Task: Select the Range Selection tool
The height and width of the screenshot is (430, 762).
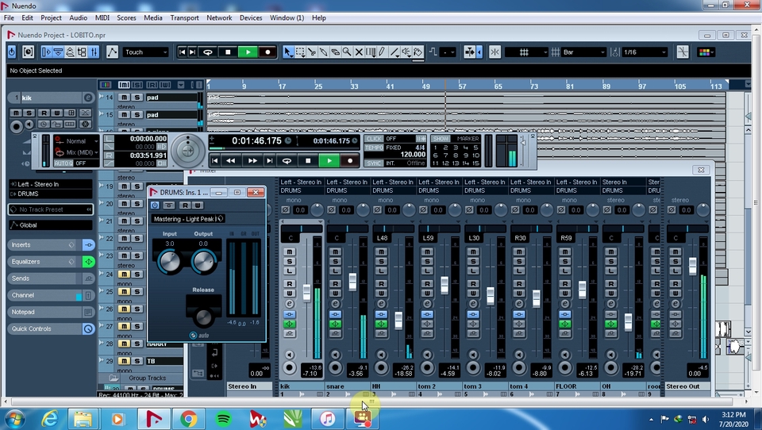Action: [300, 52]
